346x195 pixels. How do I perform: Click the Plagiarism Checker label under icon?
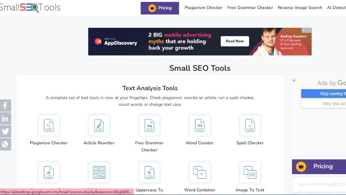(x=49, y=143)
